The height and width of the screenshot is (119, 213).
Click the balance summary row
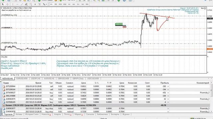point(106,105)
